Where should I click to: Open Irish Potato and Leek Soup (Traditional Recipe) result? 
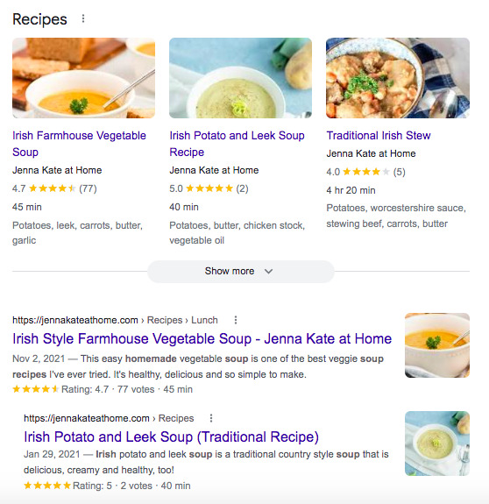[171, 437]
